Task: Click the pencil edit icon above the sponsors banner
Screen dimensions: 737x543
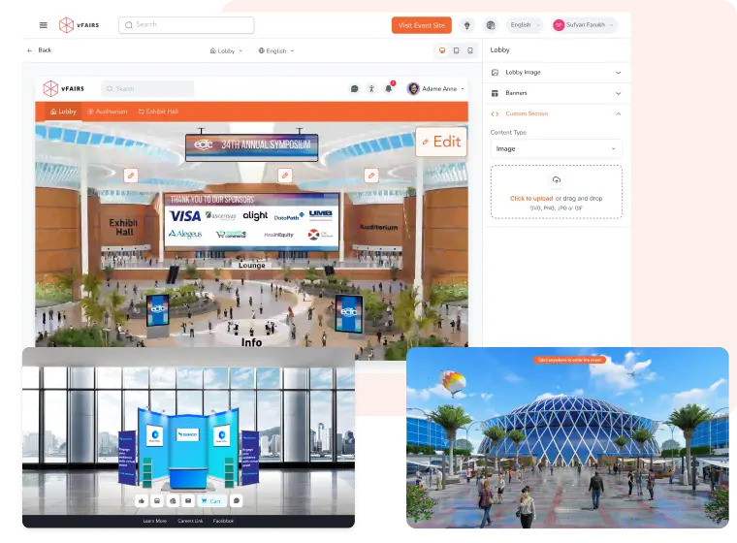Action: click(x=285, y=176)
